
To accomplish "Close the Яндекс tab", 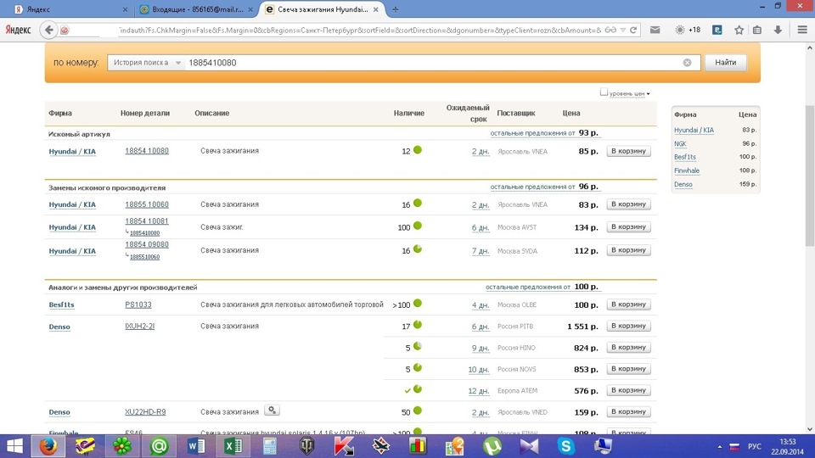I will tap(125, 9).
